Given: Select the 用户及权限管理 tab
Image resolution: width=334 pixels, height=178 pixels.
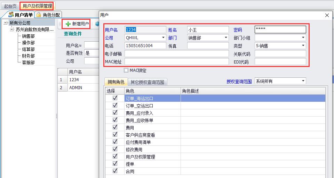Looking at the screenshot, I should 38,6.
